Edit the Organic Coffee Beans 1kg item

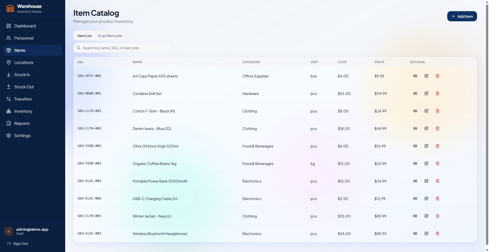point(427,163)
